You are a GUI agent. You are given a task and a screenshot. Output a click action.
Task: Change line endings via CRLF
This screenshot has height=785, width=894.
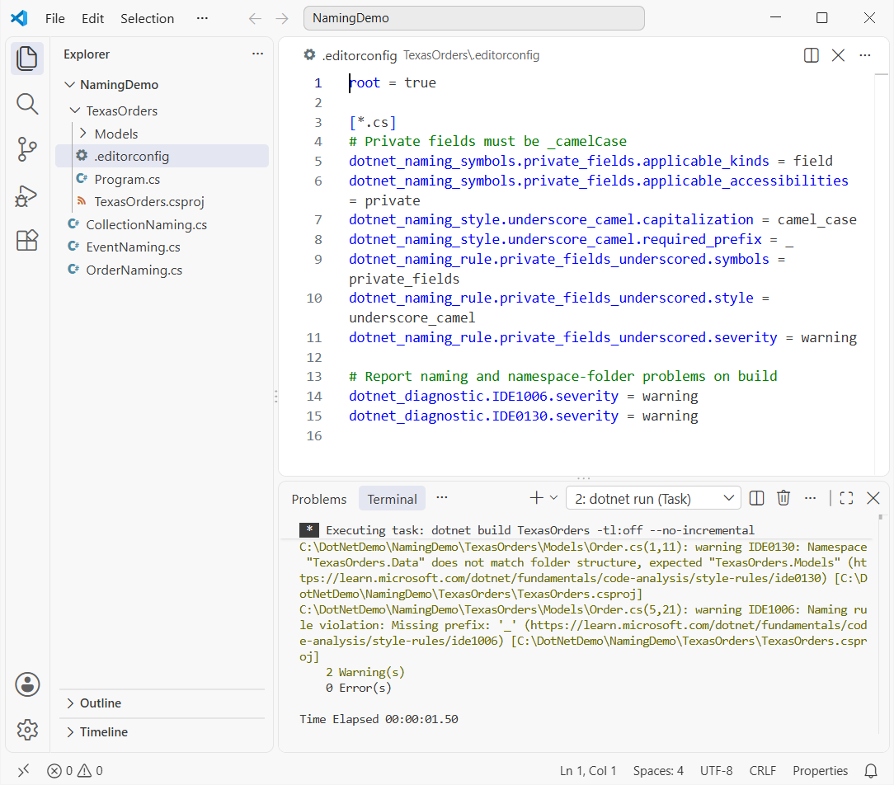coord(762,771)
